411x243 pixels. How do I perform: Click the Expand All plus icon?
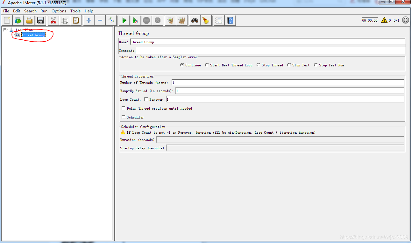(89, 21)
